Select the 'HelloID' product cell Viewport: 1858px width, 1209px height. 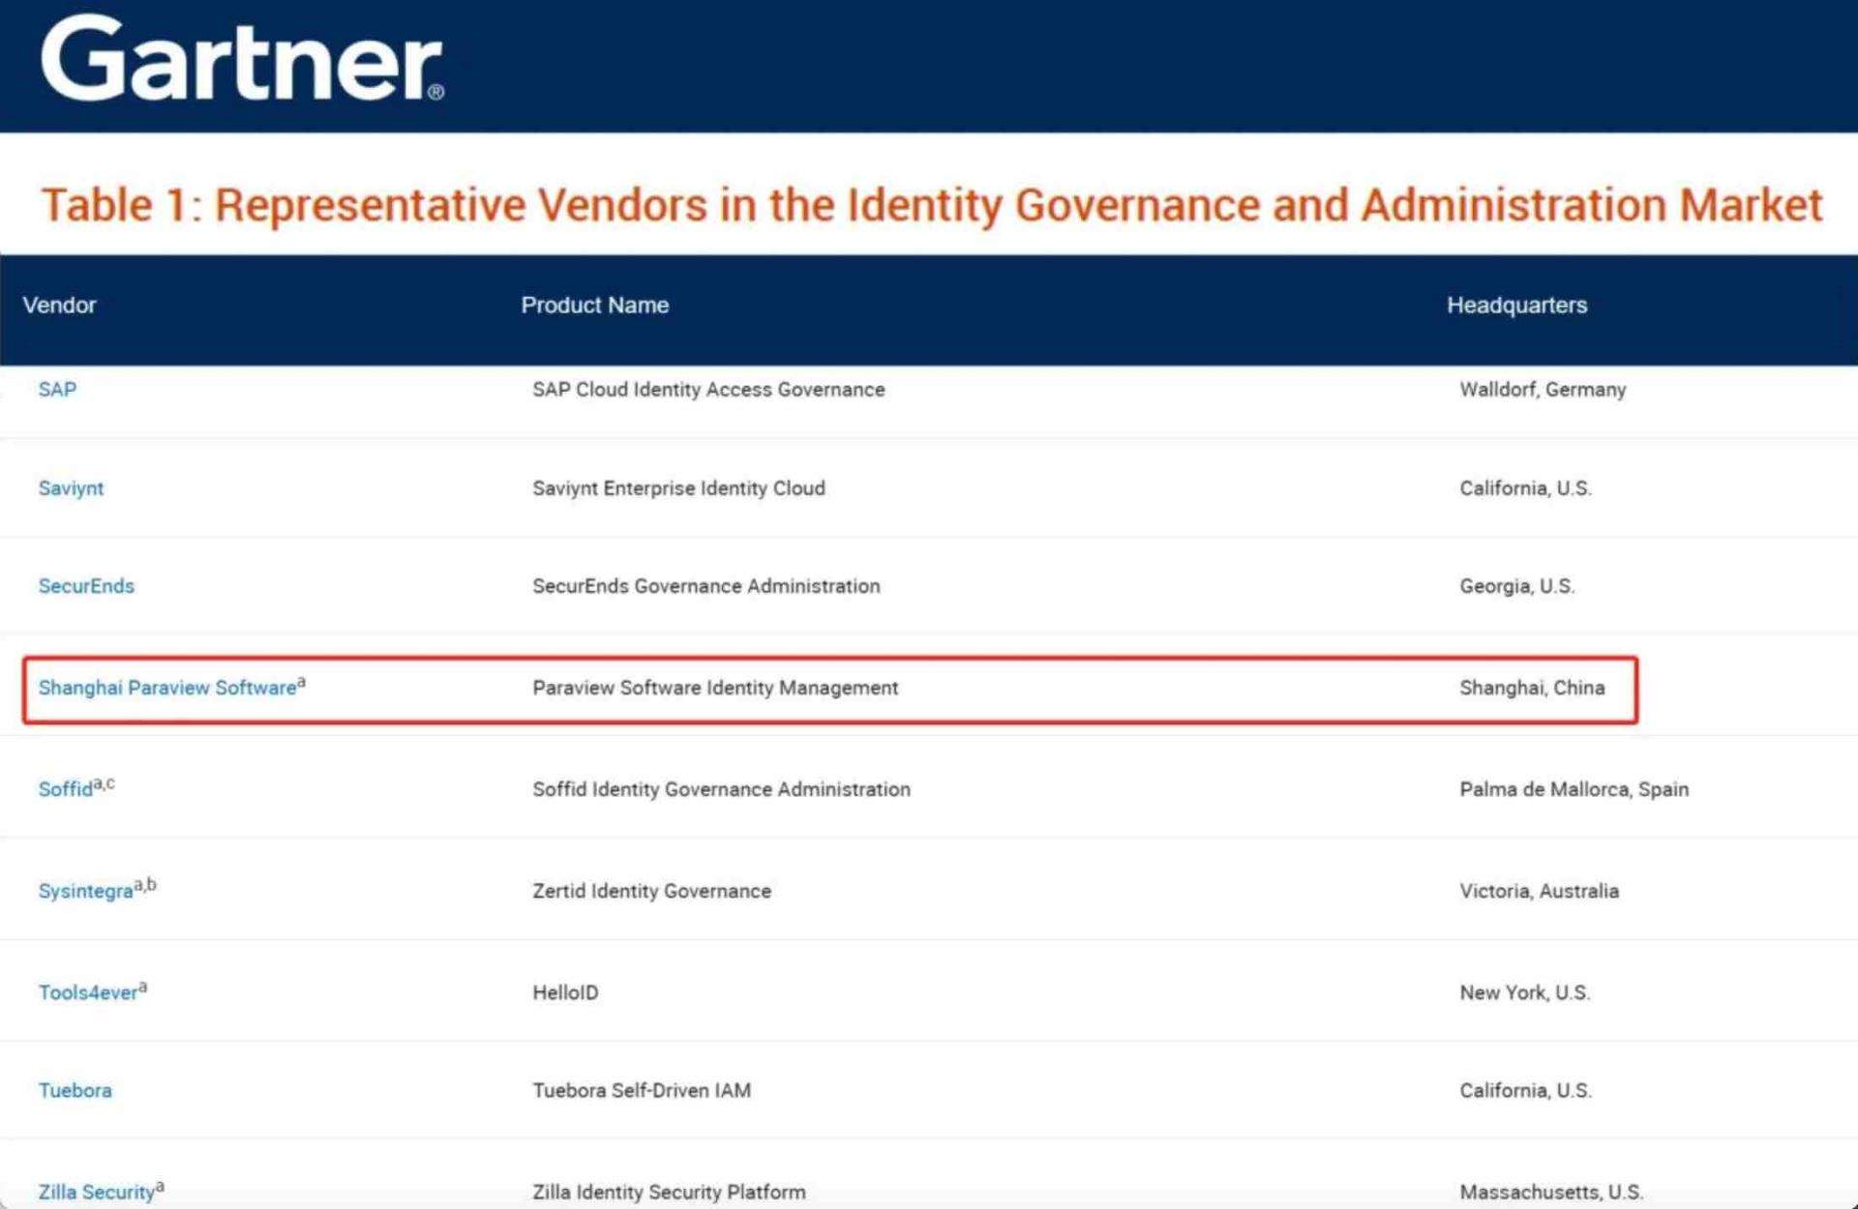(565, 991)
